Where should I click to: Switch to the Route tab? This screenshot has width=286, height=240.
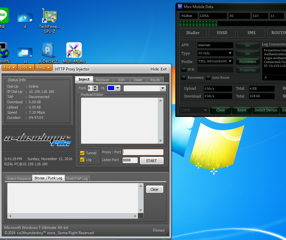155,80
